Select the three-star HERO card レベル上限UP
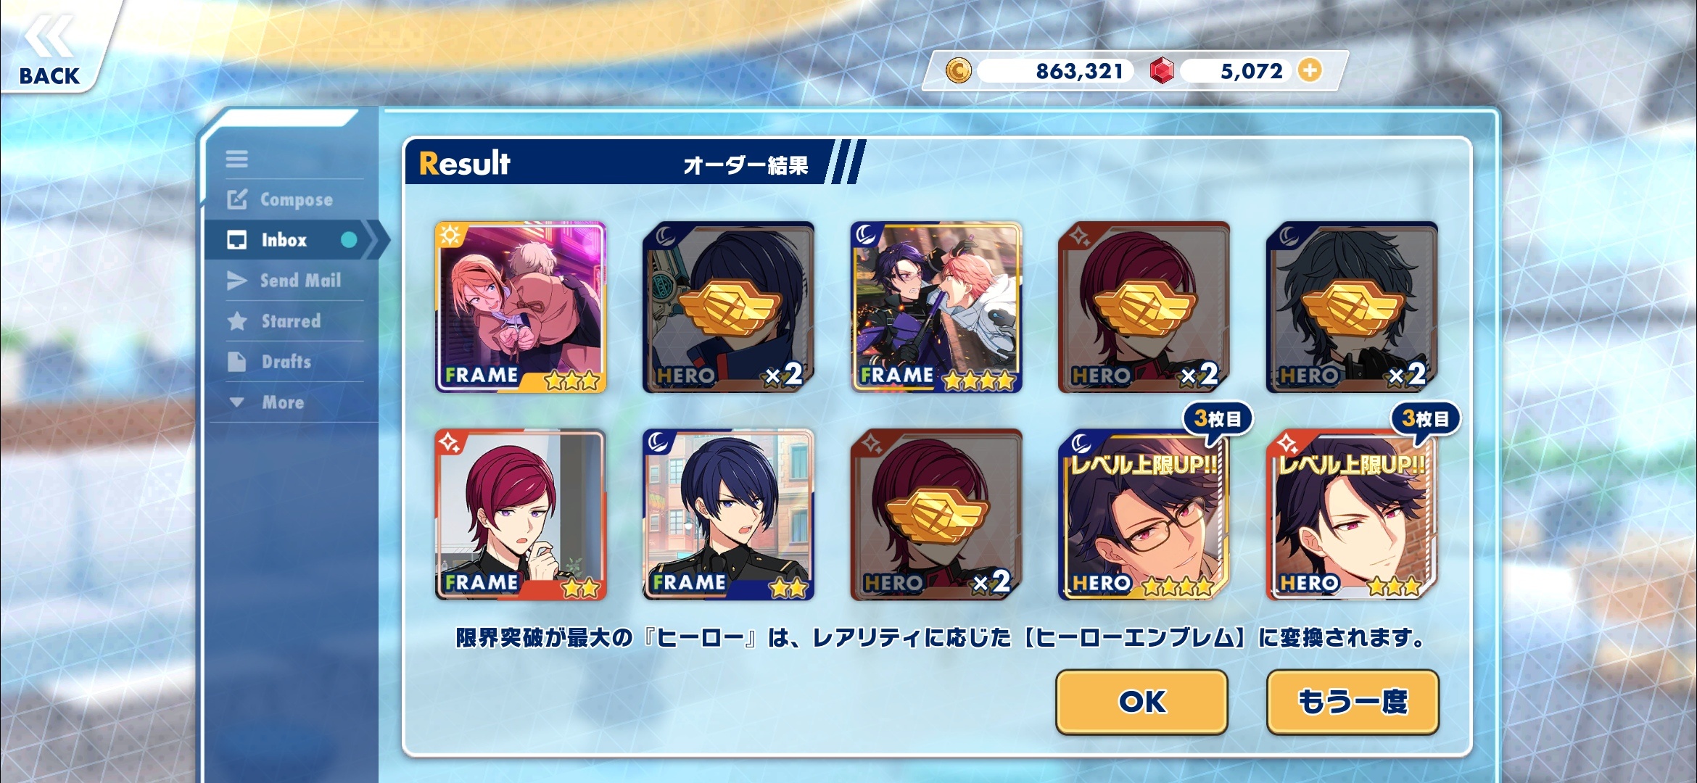 pos(1352,515)
